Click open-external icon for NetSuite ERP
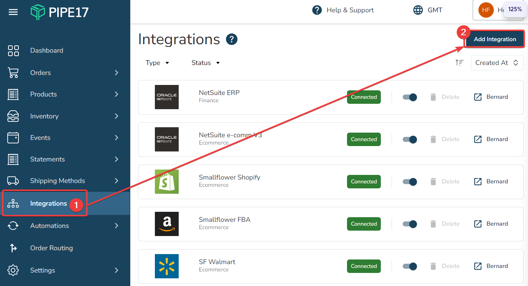The width and height of the screenshot is (528, 286). coord(478,97)
